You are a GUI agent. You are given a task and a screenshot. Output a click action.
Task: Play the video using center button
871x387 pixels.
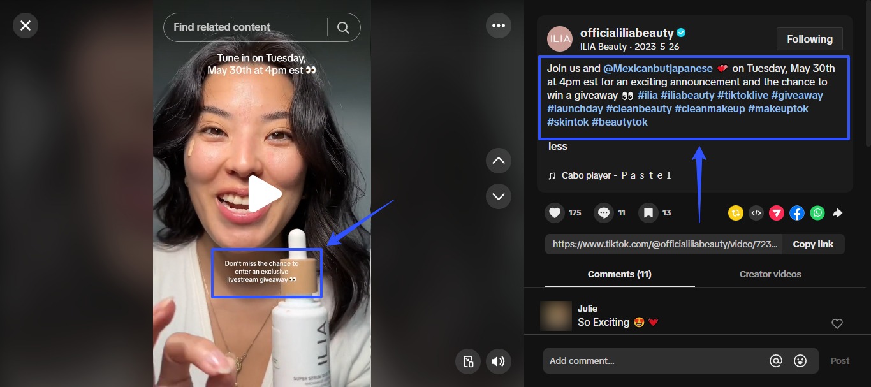pyautogui.click(x=264, y=194)
